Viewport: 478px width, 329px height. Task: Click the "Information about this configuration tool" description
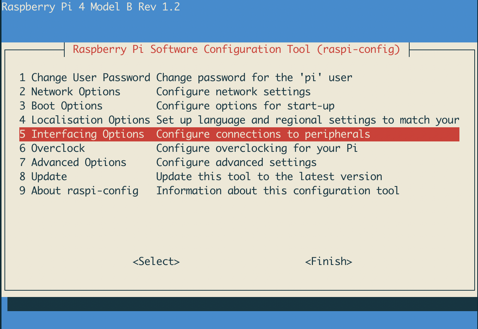[278, 191]
